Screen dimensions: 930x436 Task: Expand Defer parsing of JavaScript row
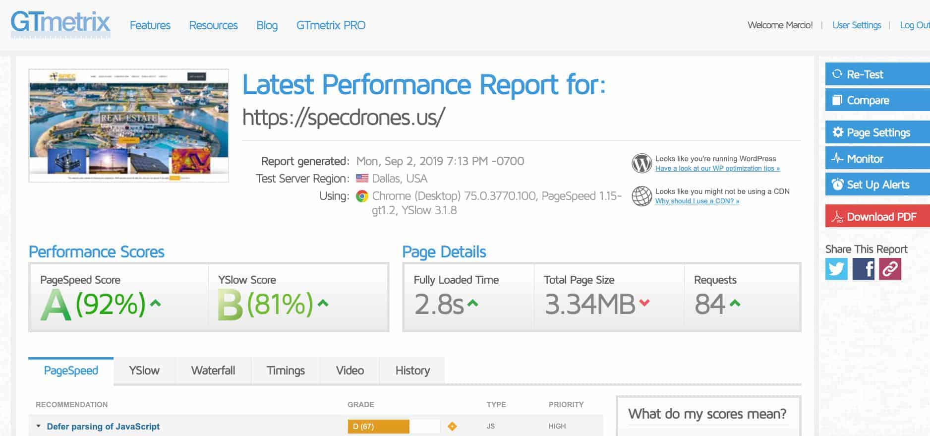point(38,426)
